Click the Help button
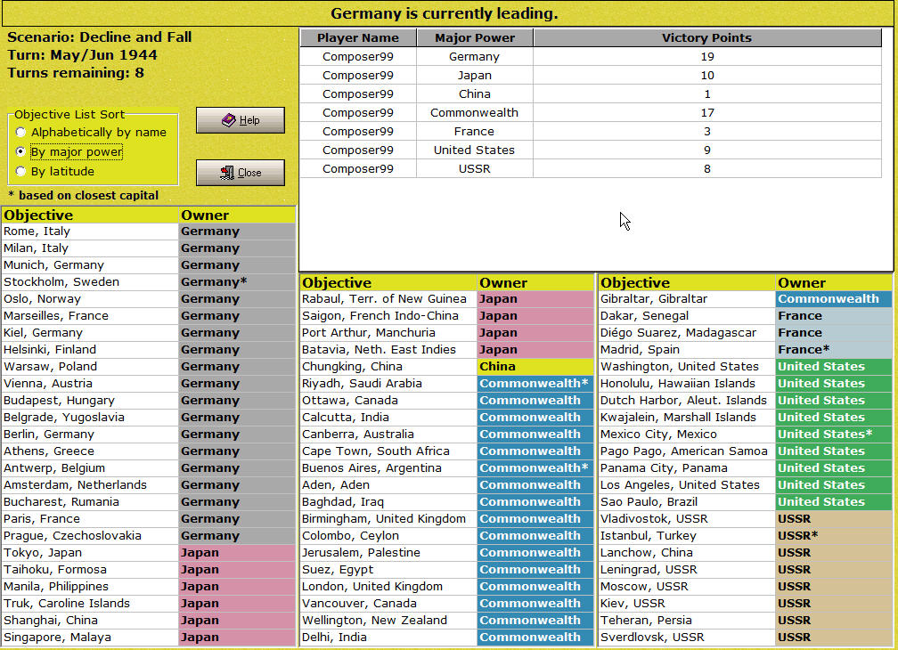The height and width of the screenshot is (650, 898). pos(240,120)
